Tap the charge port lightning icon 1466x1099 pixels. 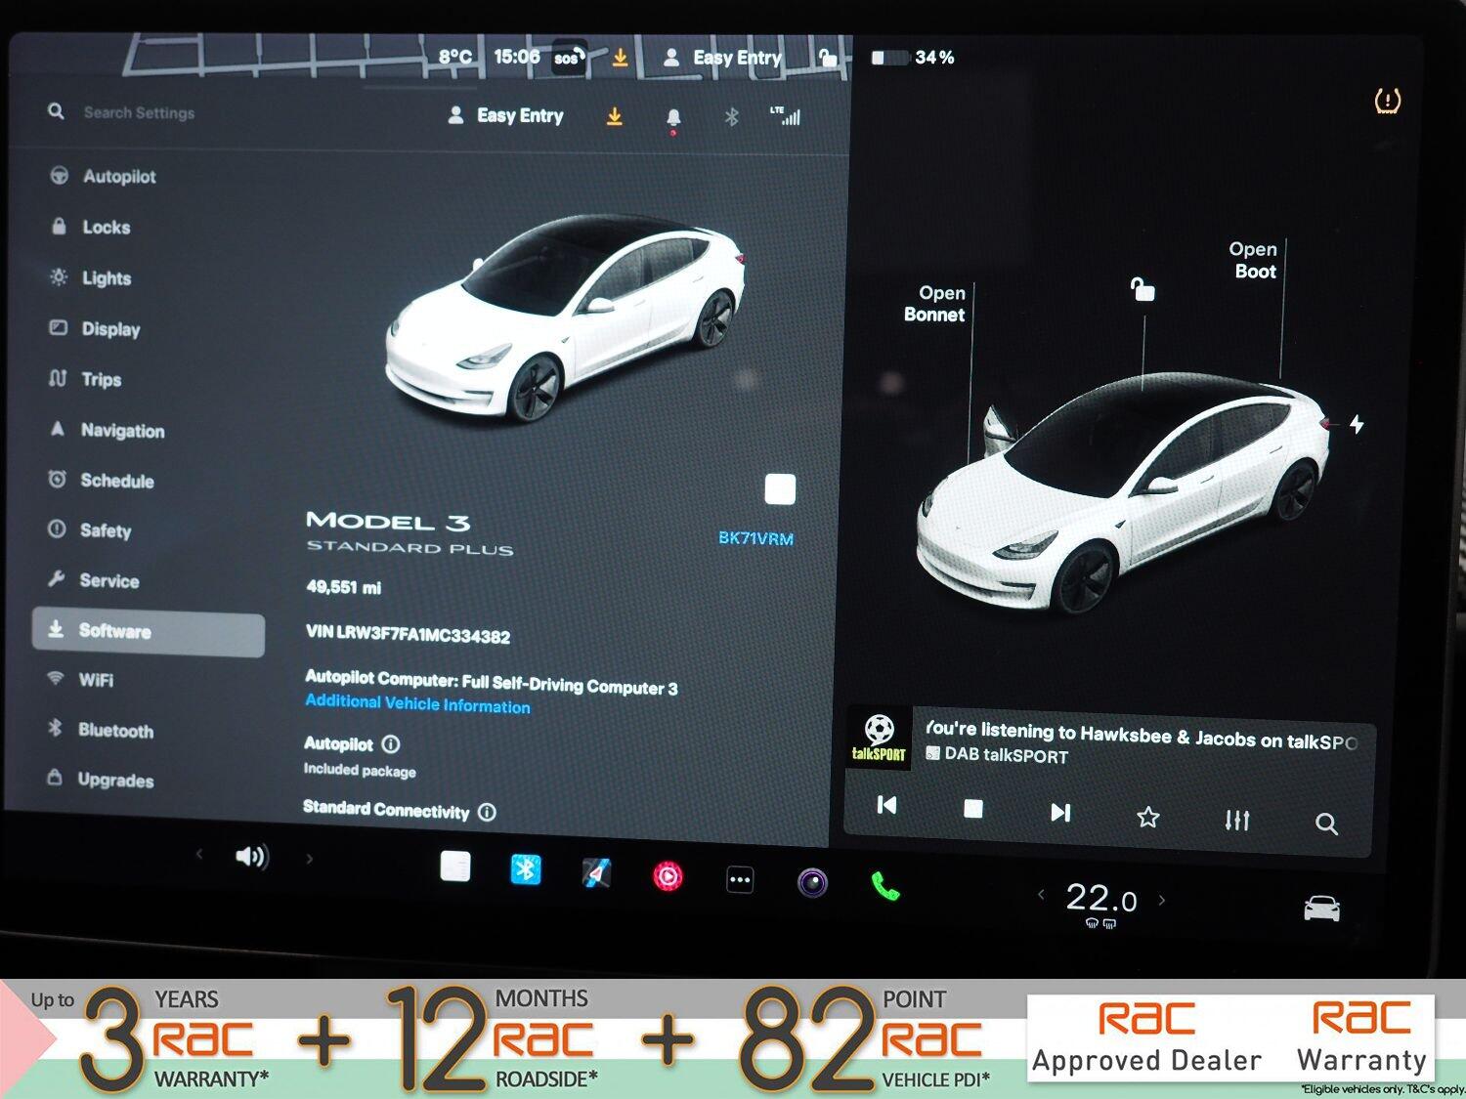tap(1357, 424)
